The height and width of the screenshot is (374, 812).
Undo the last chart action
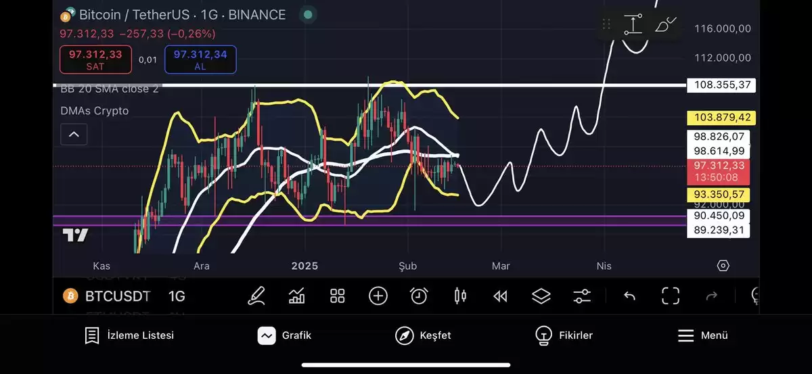coord(629,296)
